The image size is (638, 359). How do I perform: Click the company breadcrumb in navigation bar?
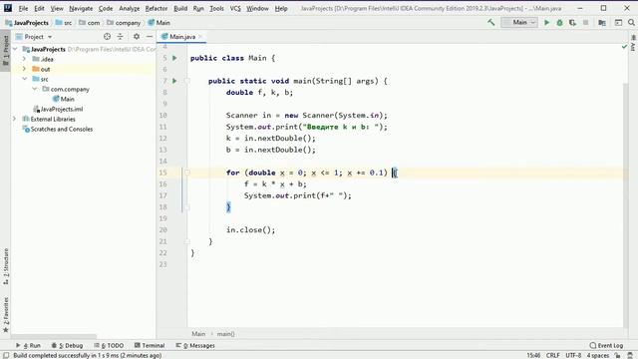(x=124, y=23)
